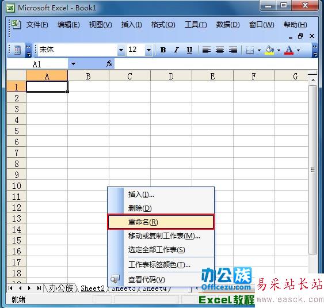Image resolution: width=324 pixels, height=308 pixels.
Task: Open the 工具(T) menu
Action: coord(196,25)
